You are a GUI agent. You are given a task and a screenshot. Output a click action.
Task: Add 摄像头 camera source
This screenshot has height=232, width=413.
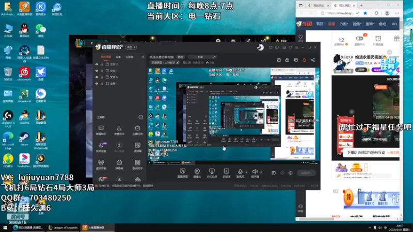point(197,173)
